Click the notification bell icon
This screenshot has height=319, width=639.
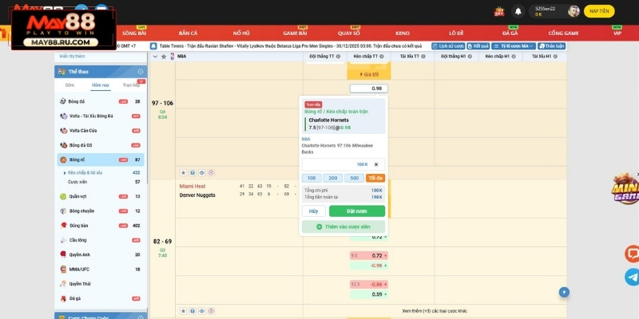(518, 11)
